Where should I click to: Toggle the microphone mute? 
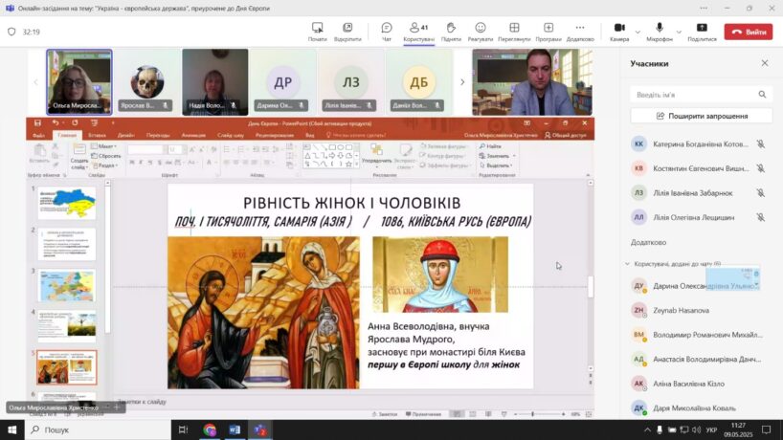659,28
